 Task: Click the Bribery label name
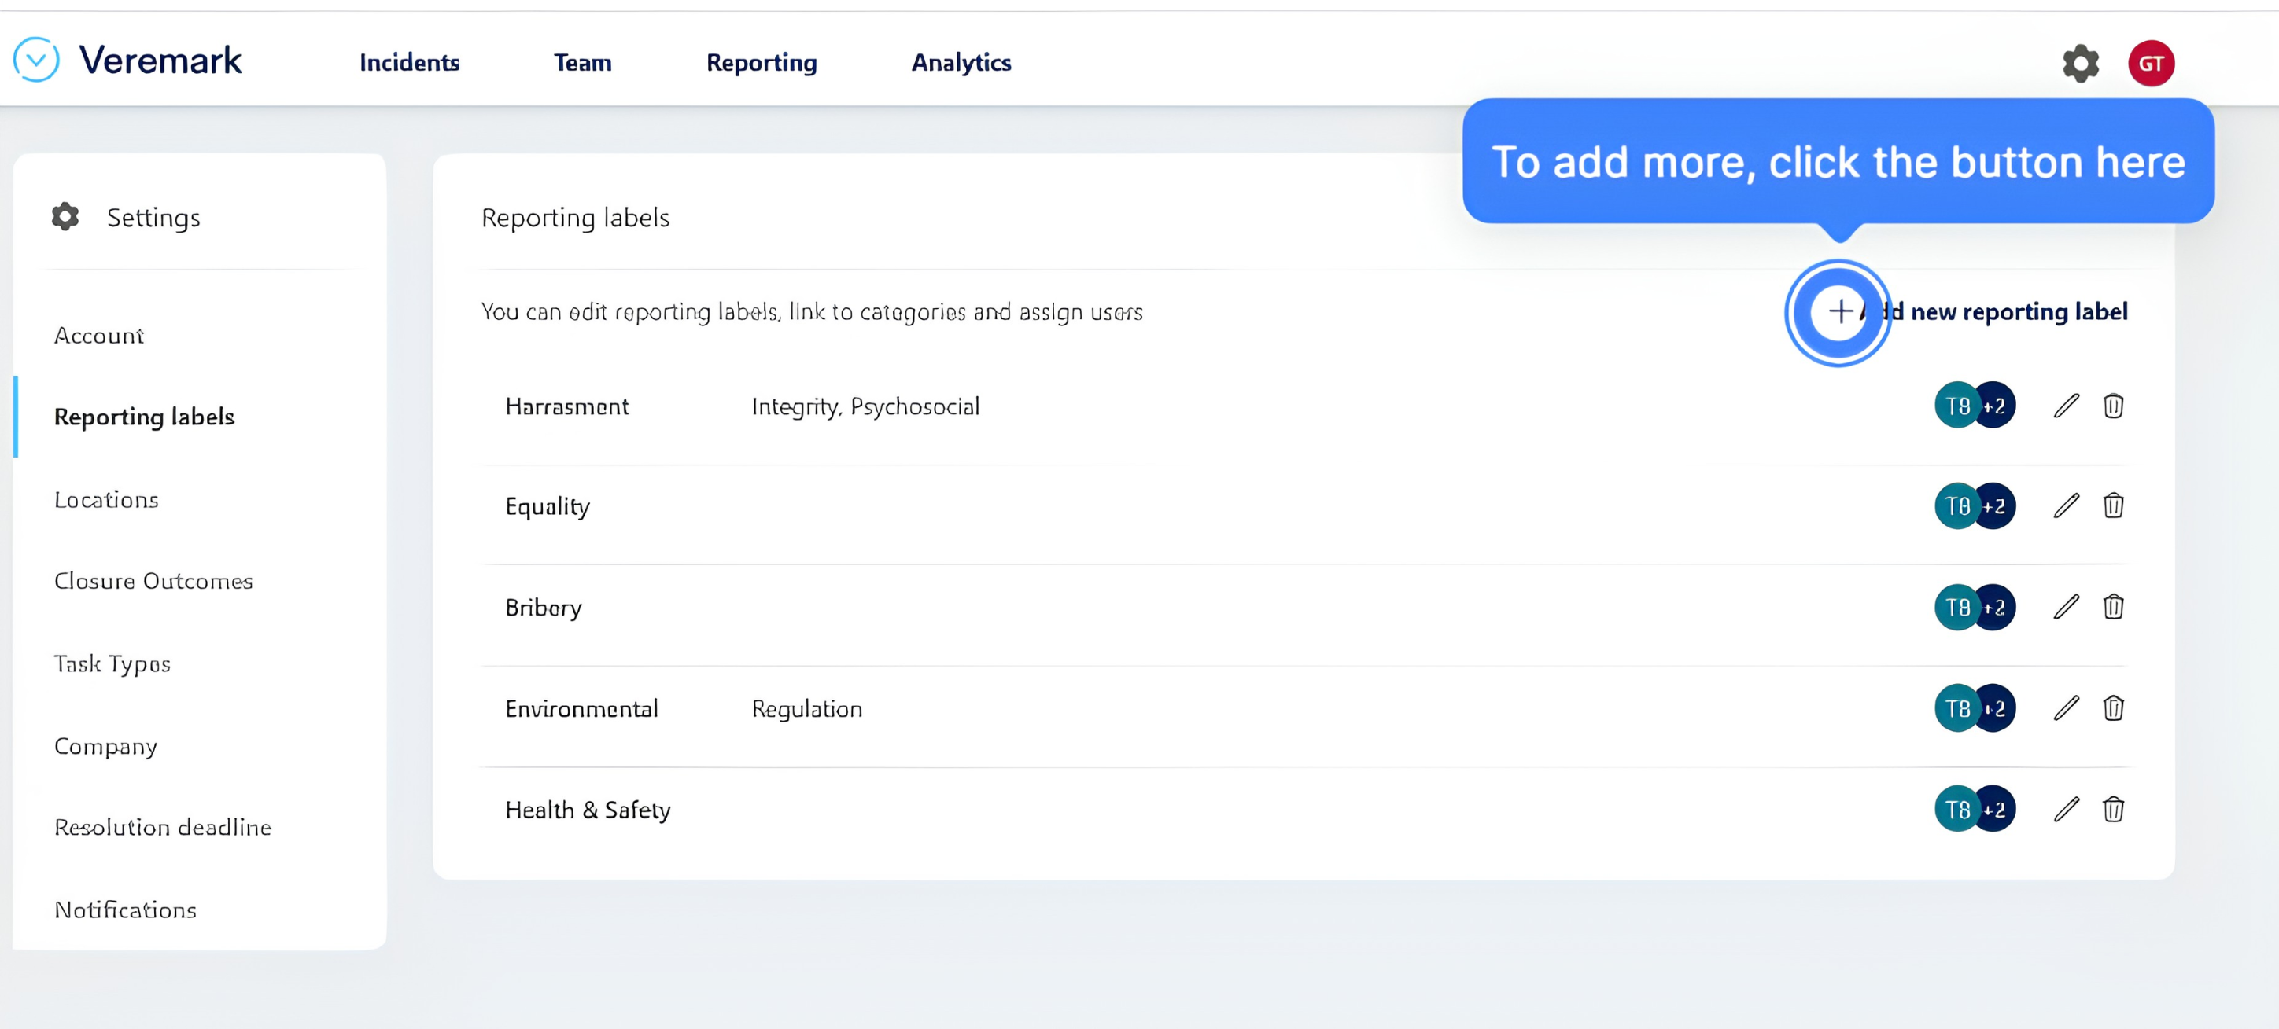point(544,608)
